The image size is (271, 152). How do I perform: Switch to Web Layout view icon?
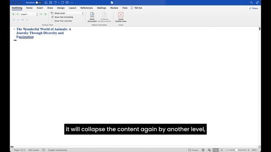[209, 150]
